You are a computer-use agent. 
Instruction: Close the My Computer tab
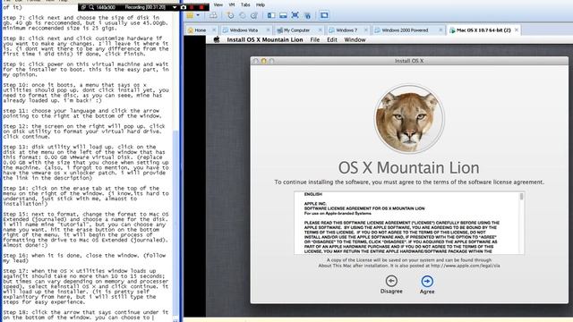coord(321,30)
